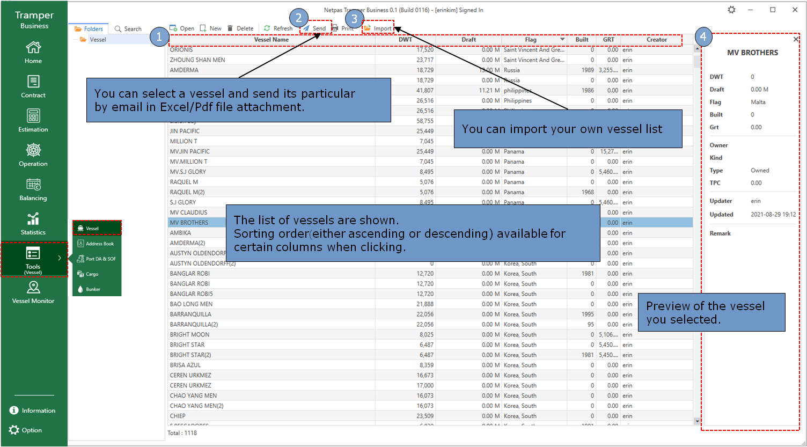Switch to the Search tab
This screenshot has height=447, width=807.
pos(128,29)
